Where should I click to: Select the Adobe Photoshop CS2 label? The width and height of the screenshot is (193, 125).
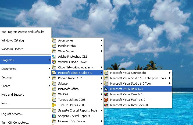coord(73,57)
